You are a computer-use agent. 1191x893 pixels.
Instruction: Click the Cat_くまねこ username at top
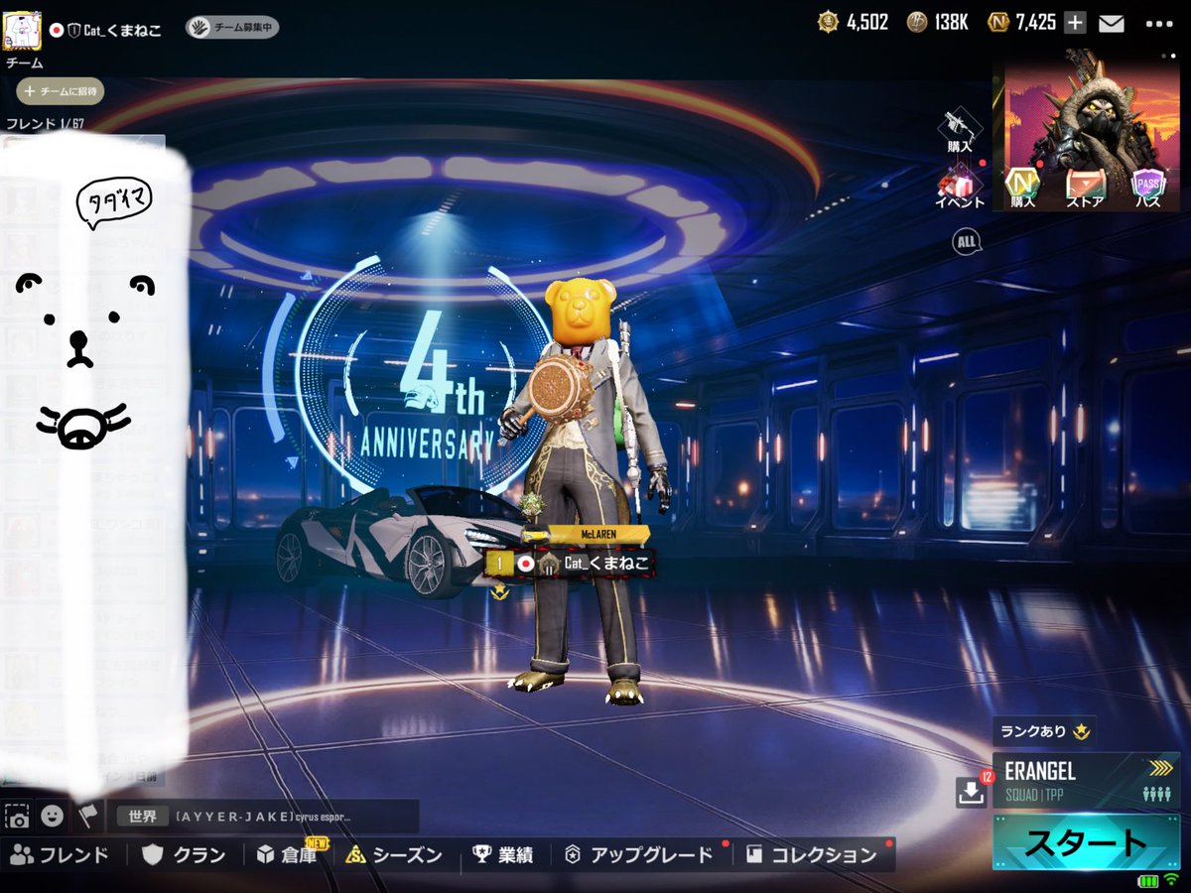[x=122, y=30]
